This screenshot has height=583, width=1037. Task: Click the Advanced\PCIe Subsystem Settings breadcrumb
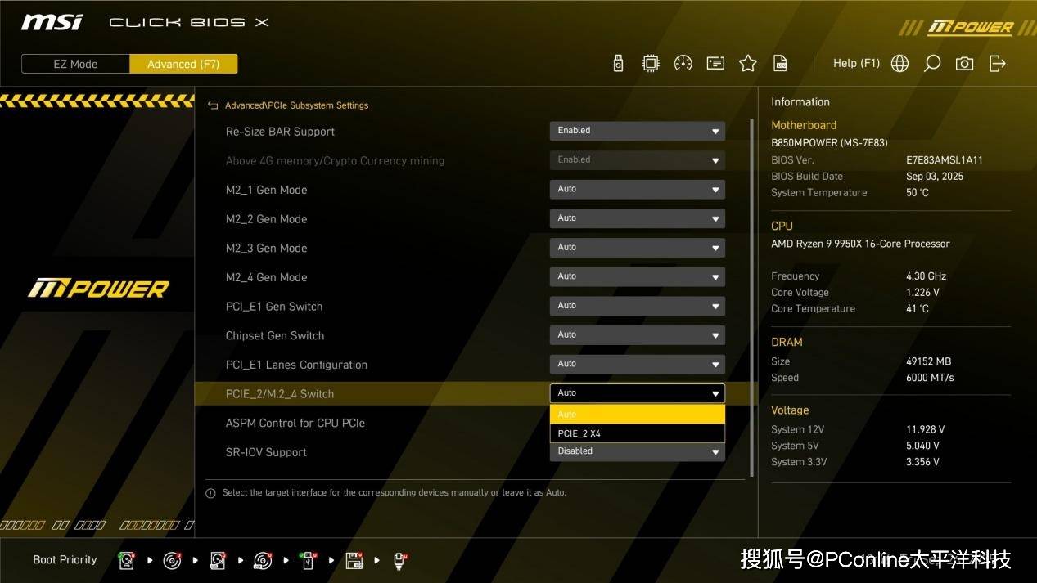296,105
